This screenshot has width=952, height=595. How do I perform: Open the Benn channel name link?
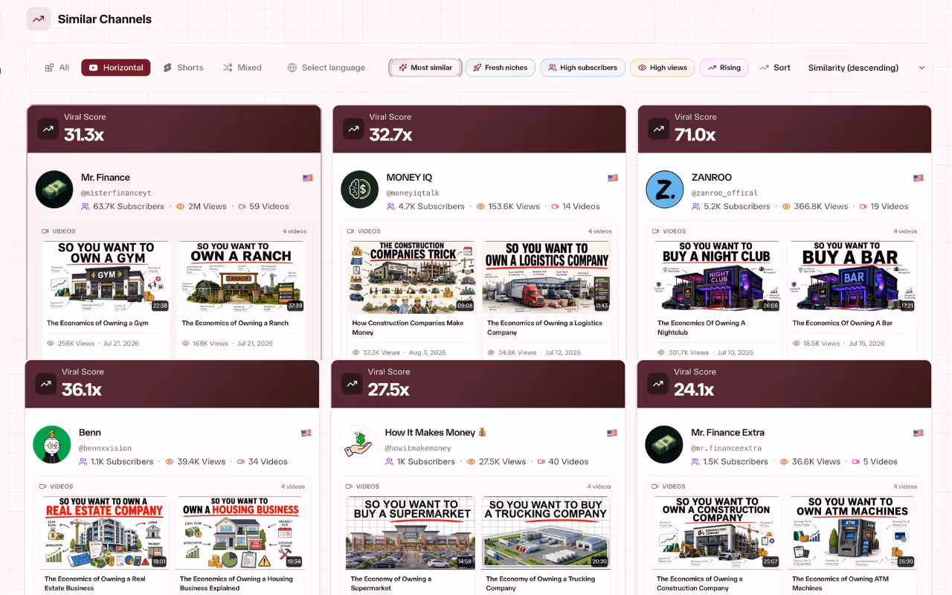[x=90, y=433]
